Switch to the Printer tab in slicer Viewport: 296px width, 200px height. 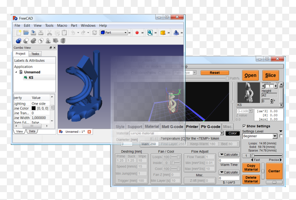pos(192,127)
